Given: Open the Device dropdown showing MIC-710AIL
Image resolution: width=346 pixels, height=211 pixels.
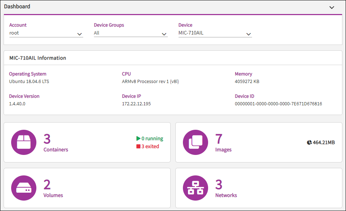Looking at the screenshot, I should tap(215, 33).
